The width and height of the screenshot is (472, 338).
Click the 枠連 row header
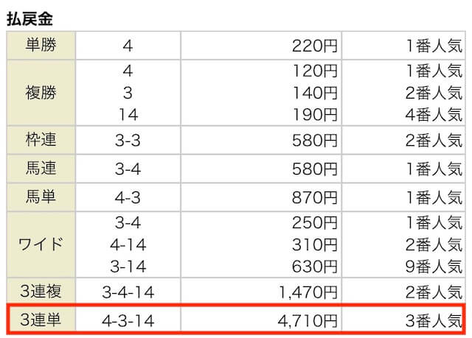coord(41,140)
